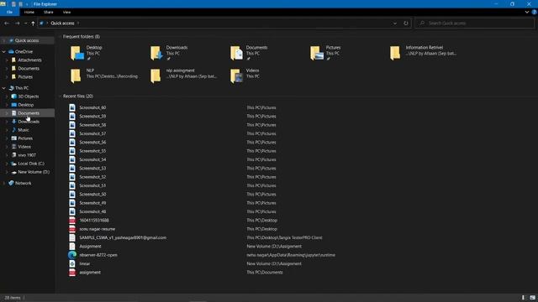
Task: Select Pictures under OneDrive
Action: pos(25,77)
